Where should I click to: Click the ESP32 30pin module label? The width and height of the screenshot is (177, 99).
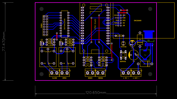pyautogui.click(x=95, y=24)
